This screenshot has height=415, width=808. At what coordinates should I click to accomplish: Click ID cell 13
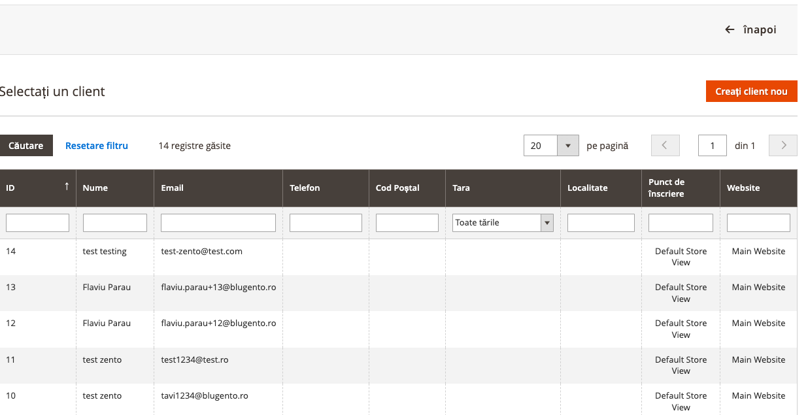(11, 288)
